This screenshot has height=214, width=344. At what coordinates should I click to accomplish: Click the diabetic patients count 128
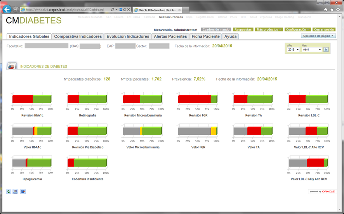pyautogui.click(x=107, y=79)
